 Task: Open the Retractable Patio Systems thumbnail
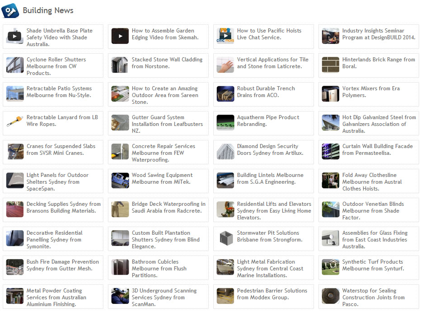click(15, 93)
